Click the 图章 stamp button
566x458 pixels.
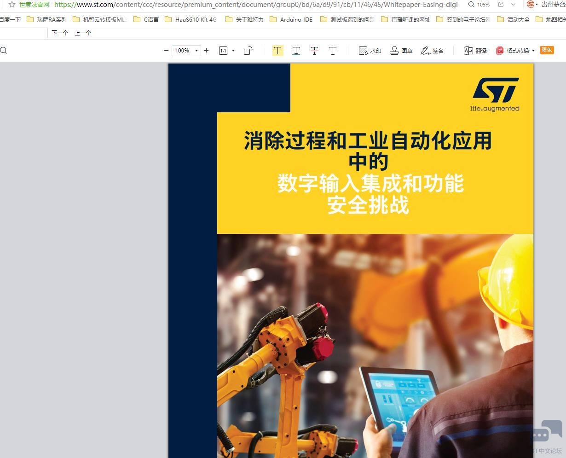coord(401,51)
